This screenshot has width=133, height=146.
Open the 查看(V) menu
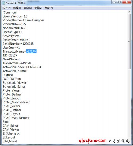pyautogui.click(x=38, y=8)
